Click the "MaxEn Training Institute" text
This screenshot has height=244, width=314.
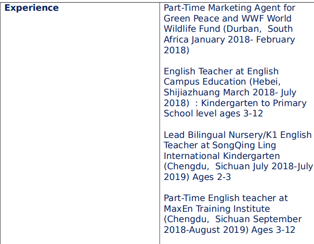tap(216, 209)
